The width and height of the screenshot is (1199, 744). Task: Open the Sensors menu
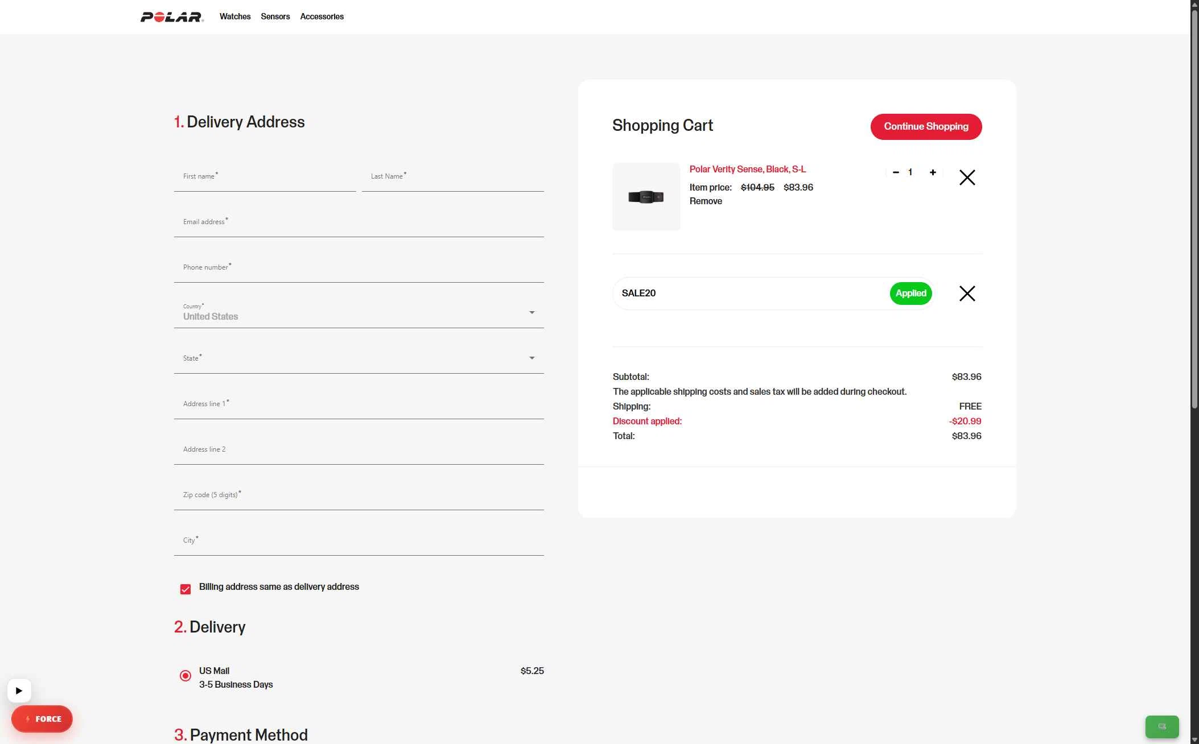tap(275, 16)
